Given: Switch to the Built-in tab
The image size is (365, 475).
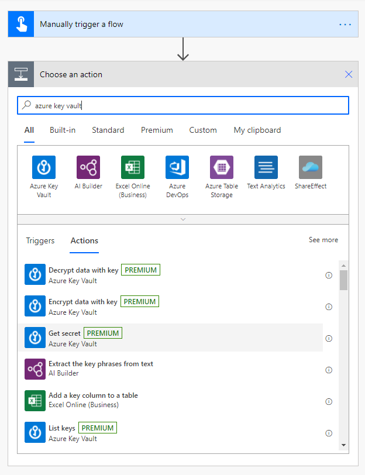Looking at the screenshot, I should pyautogui.click(x=63, y=130).
